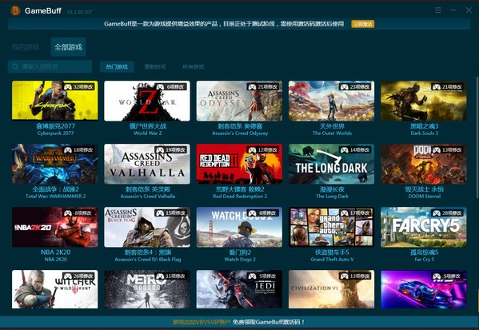479x330 pixels.
Task: Open The Long Dark cover thumbnail
Action: click(331, 164)
